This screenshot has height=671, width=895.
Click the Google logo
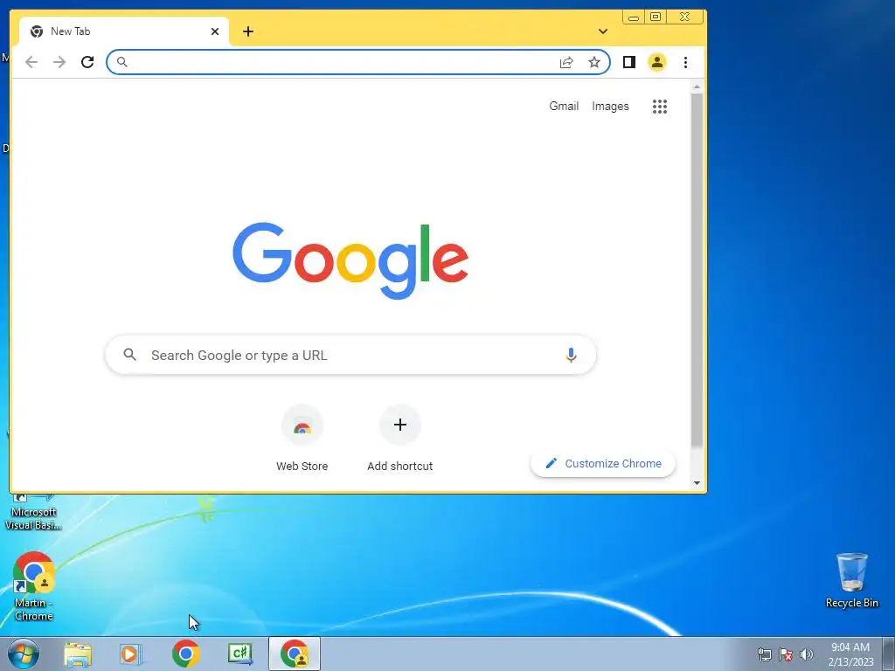(x=350, y=260)
